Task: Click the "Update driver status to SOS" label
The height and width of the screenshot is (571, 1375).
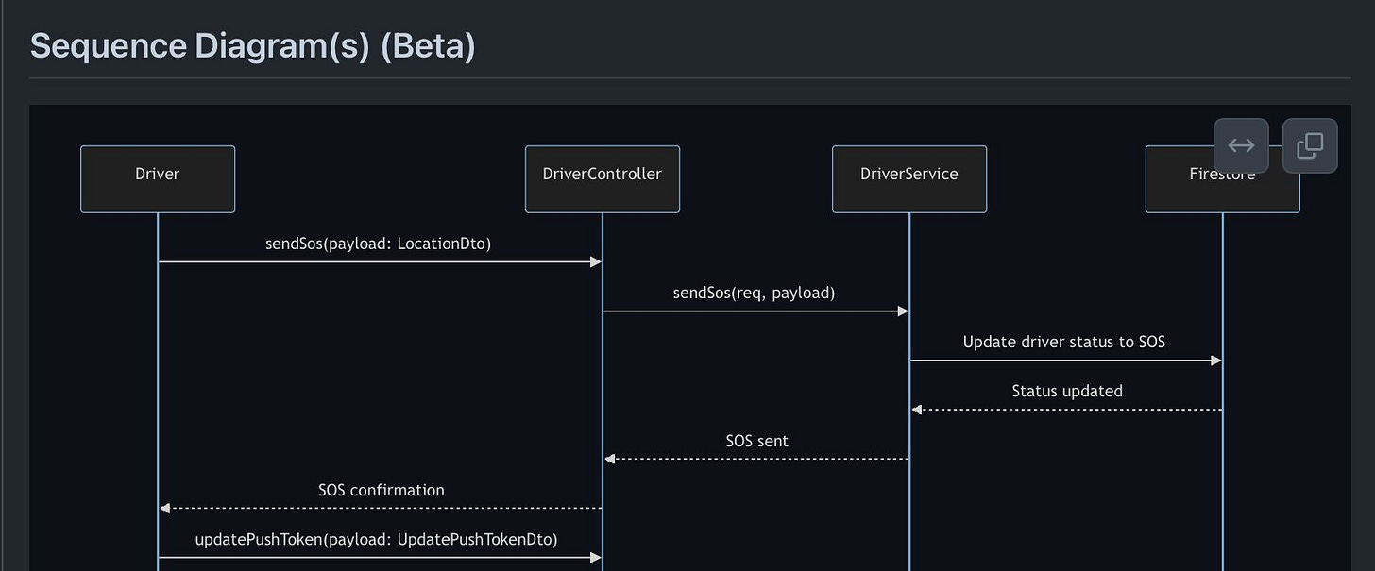Action: pos(1064,342)
